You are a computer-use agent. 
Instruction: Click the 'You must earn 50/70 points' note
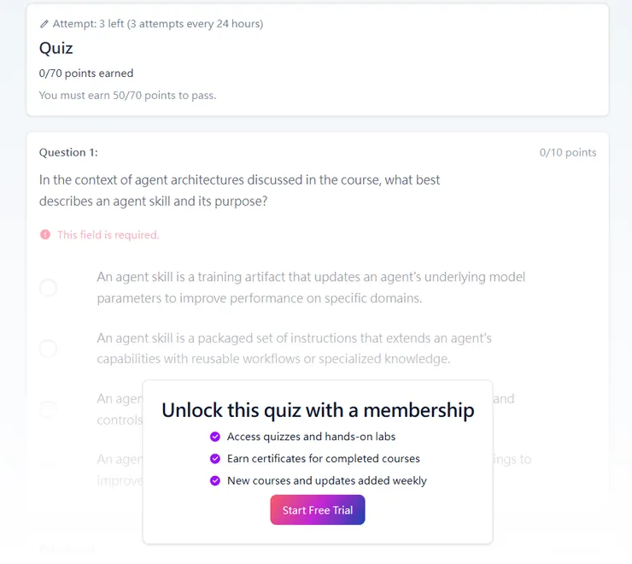click(x=128, y=95)
